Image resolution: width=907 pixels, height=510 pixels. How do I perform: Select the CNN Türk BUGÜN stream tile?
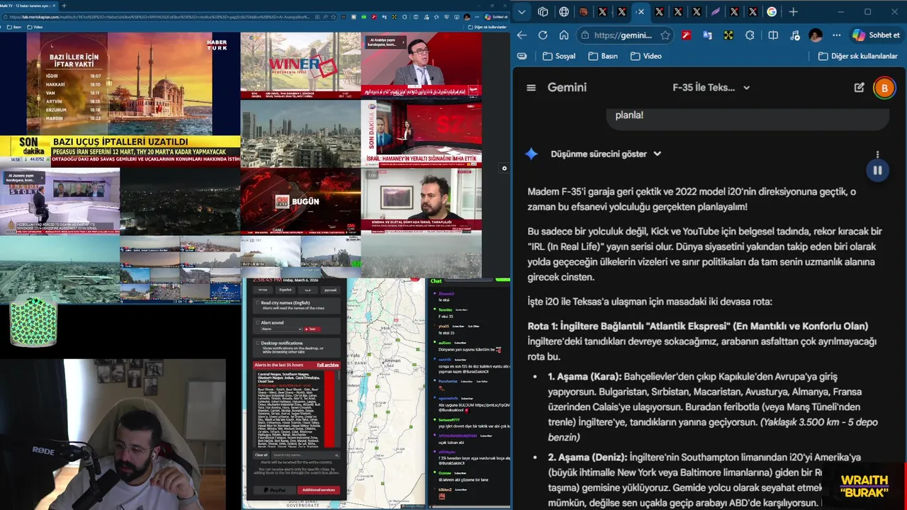(300, 201)
